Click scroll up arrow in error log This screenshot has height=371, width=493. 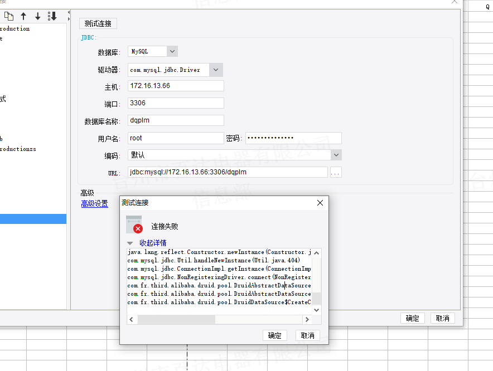(317, 253)
